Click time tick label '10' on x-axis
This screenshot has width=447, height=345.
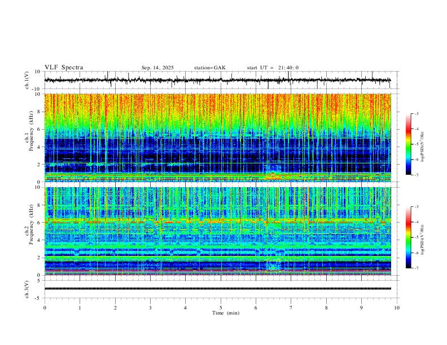pos(397,308)
